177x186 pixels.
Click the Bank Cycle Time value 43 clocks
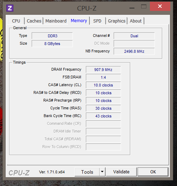(103, 116)
